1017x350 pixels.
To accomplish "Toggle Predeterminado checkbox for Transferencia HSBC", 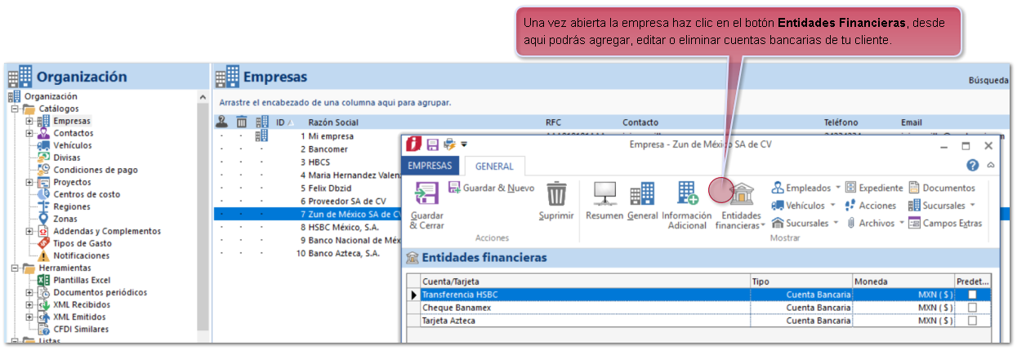I will pos(972,295).
